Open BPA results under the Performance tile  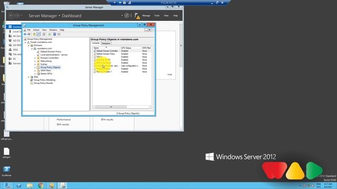coord(63,124)
